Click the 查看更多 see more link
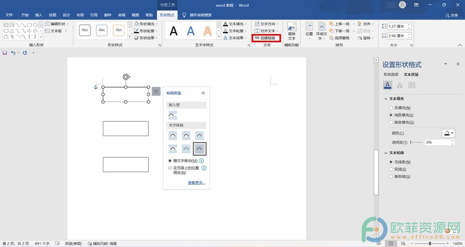 click(x=196, y=183)
